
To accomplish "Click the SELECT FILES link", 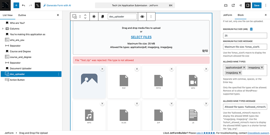I will [141, 37].
